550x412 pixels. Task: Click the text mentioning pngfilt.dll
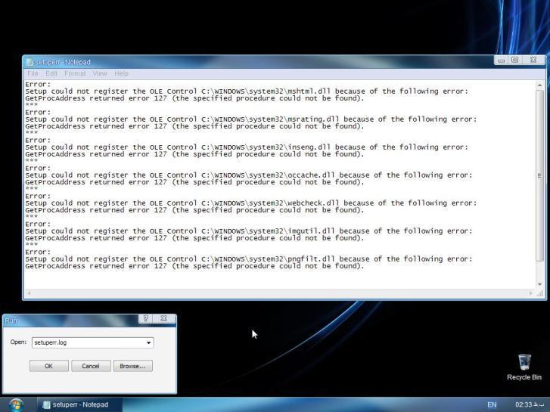(x=249, y=259)
